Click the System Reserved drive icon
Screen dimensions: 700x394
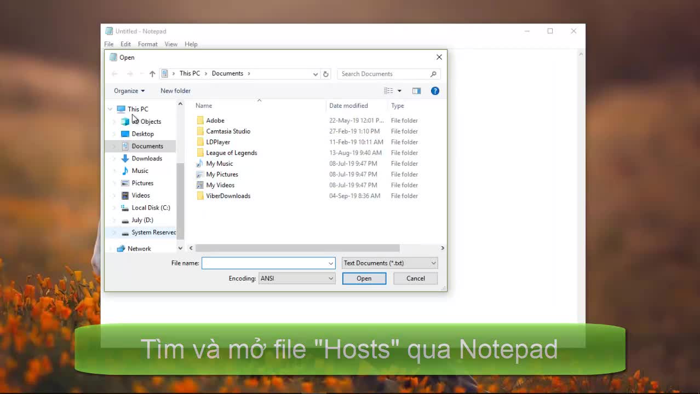(125, 233)
